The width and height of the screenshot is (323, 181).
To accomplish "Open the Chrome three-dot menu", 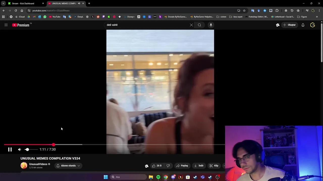I will 319,11.
